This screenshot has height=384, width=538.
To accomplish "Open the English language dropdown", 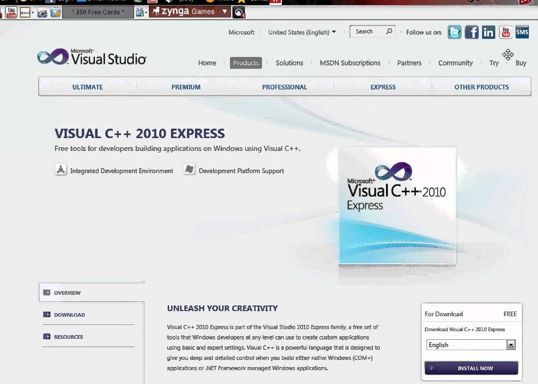I will click(x=471, y=345).
